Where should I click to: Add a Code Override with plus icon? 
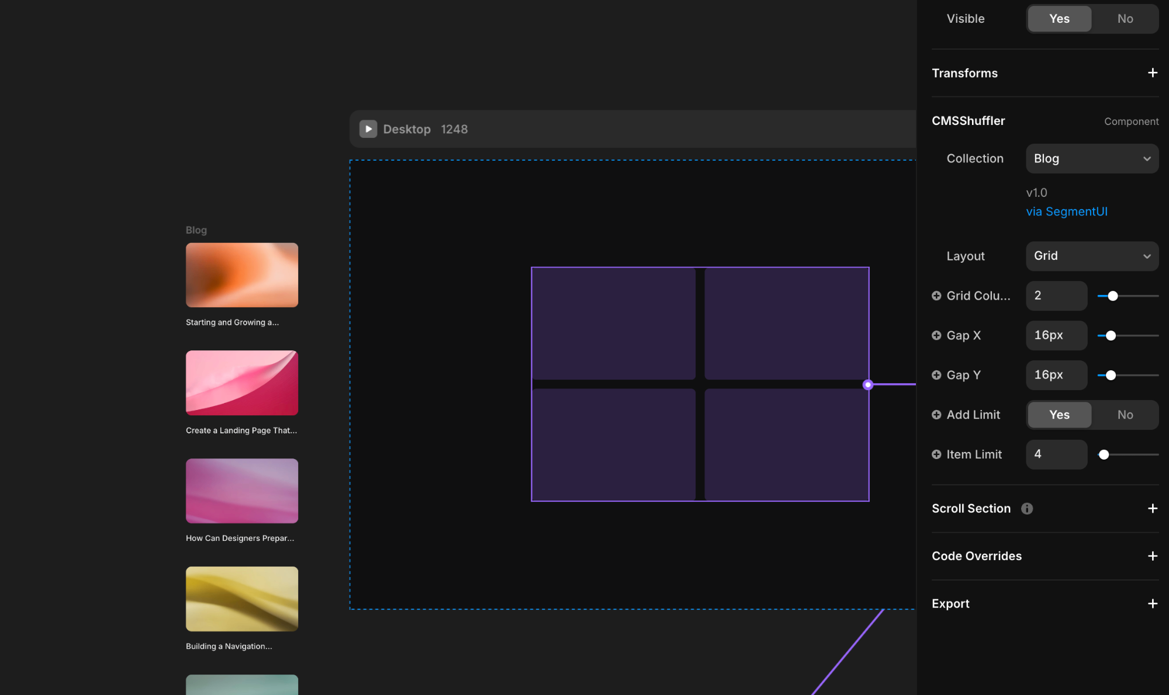(1152, 556)
